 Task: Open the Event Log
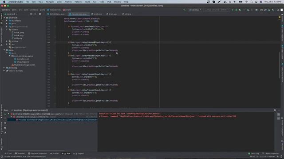253,153
